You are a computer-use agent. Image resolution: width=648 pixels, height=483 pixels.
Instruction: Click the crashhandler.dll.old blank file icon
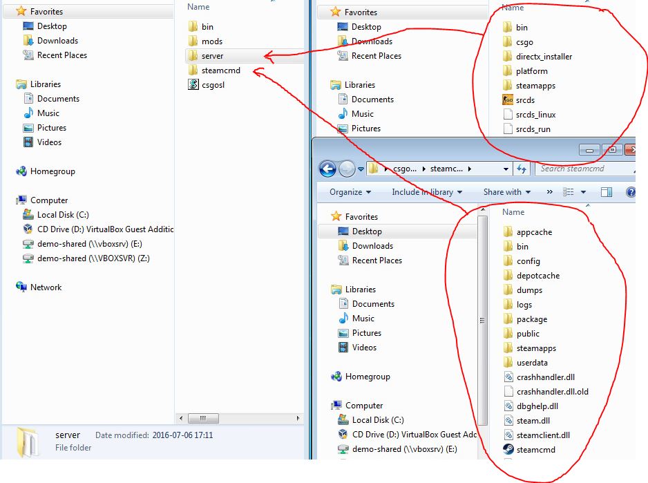508,392
